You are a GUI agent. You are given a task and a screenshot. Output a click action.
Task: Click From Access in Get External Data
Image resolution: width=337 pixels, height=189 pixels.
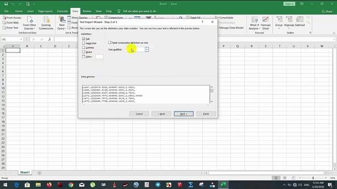pos(12,17)
